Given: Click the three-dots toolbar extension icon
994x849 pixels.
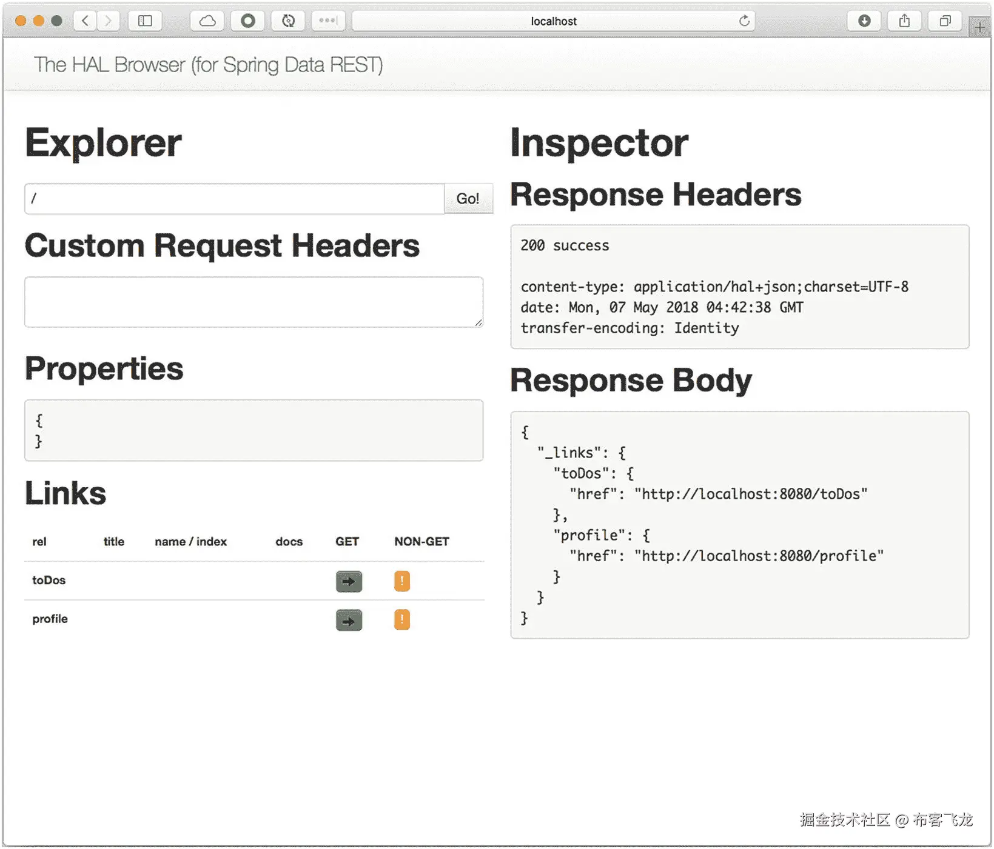Looking at the screenshot, I should click(328, 21).
